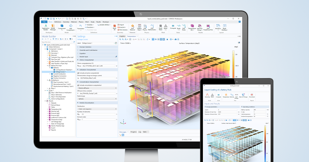This screenshot has width=309, height=162.
Task: Click Battery capacity field in small_pack window
Action: pos(260,110)
